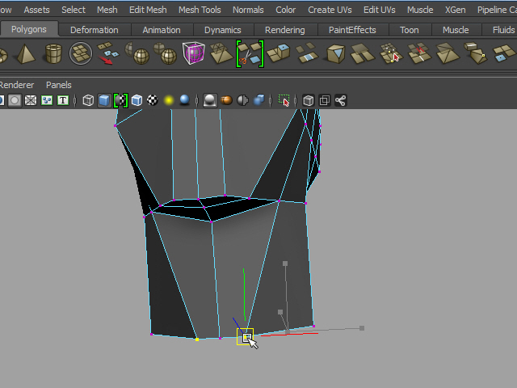Image resolution: width=517 pixels, height=388 pixels.
Task: Click the green-bracketed shelf tool icon
Action: (x=249, y=54)
